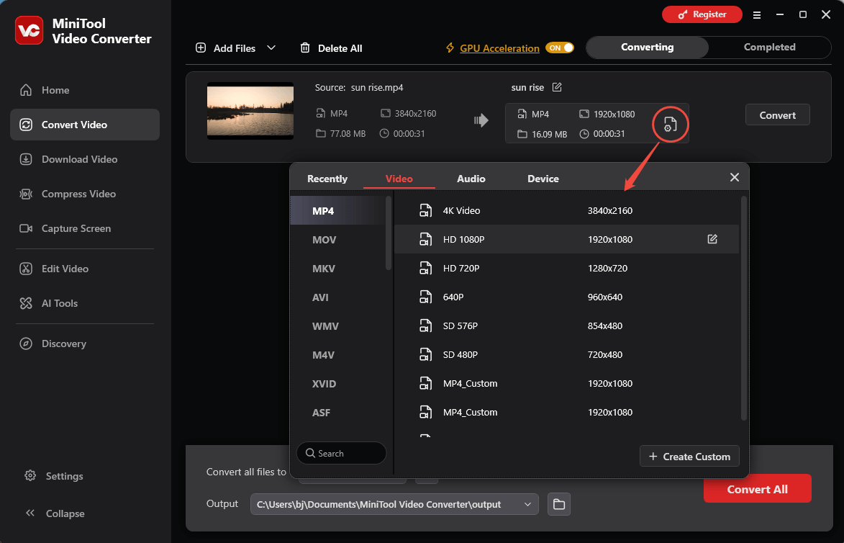Switch to the Completed tab
The width and height of the screenshot is (844, 543).
pos(769,48)
